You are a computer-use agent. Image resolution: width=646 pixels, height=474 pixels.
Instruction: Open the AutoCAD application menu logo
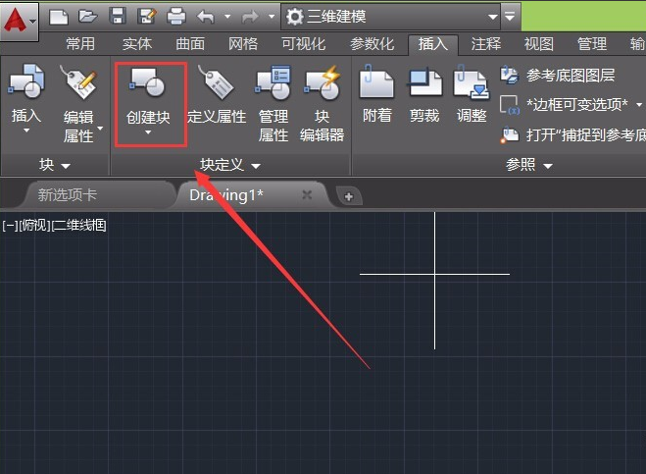(x=17, y=18)
